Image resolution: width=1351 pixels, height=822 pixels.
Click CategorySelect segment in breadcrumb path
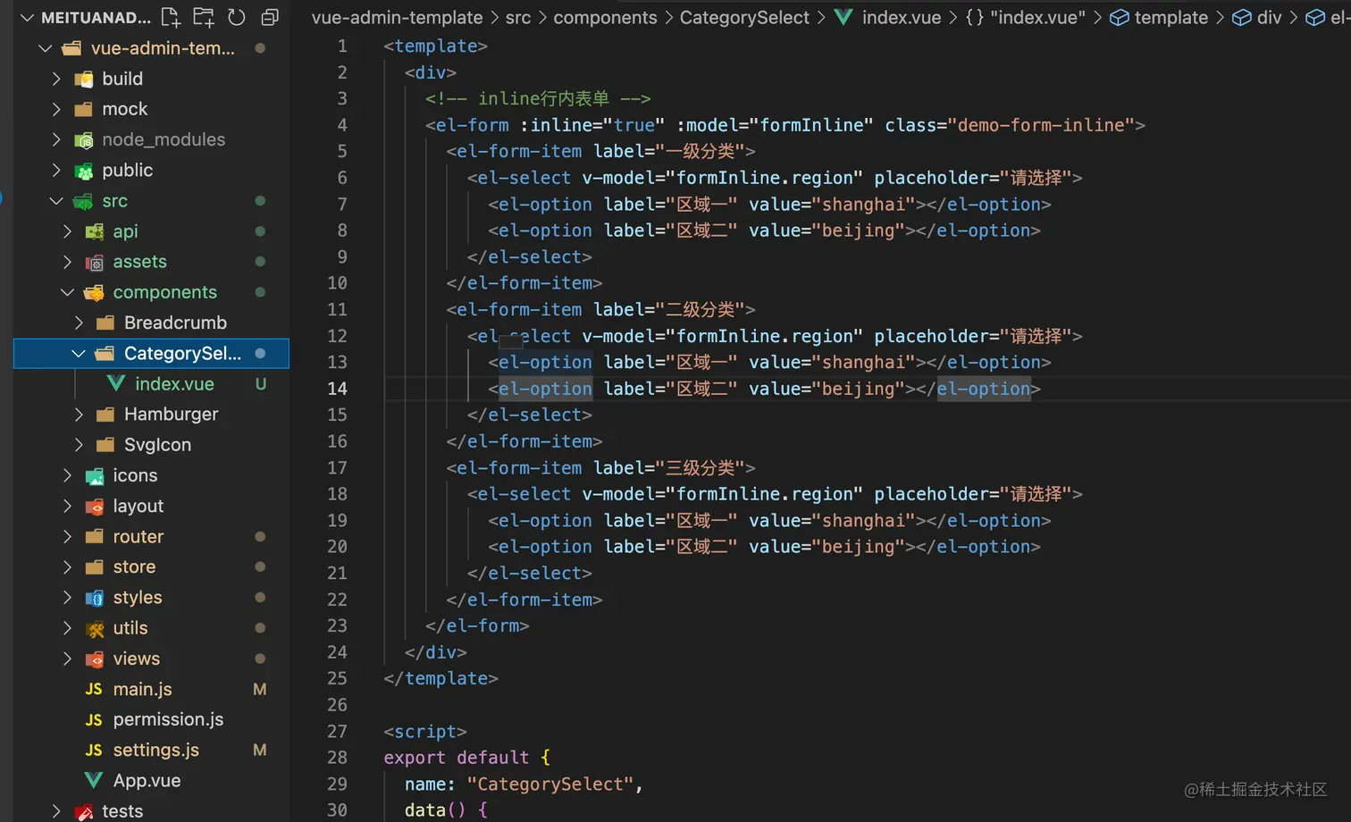click(744, 17)
